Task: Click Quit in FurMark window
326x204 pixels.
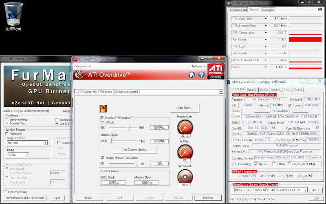Action: point(57,198)
